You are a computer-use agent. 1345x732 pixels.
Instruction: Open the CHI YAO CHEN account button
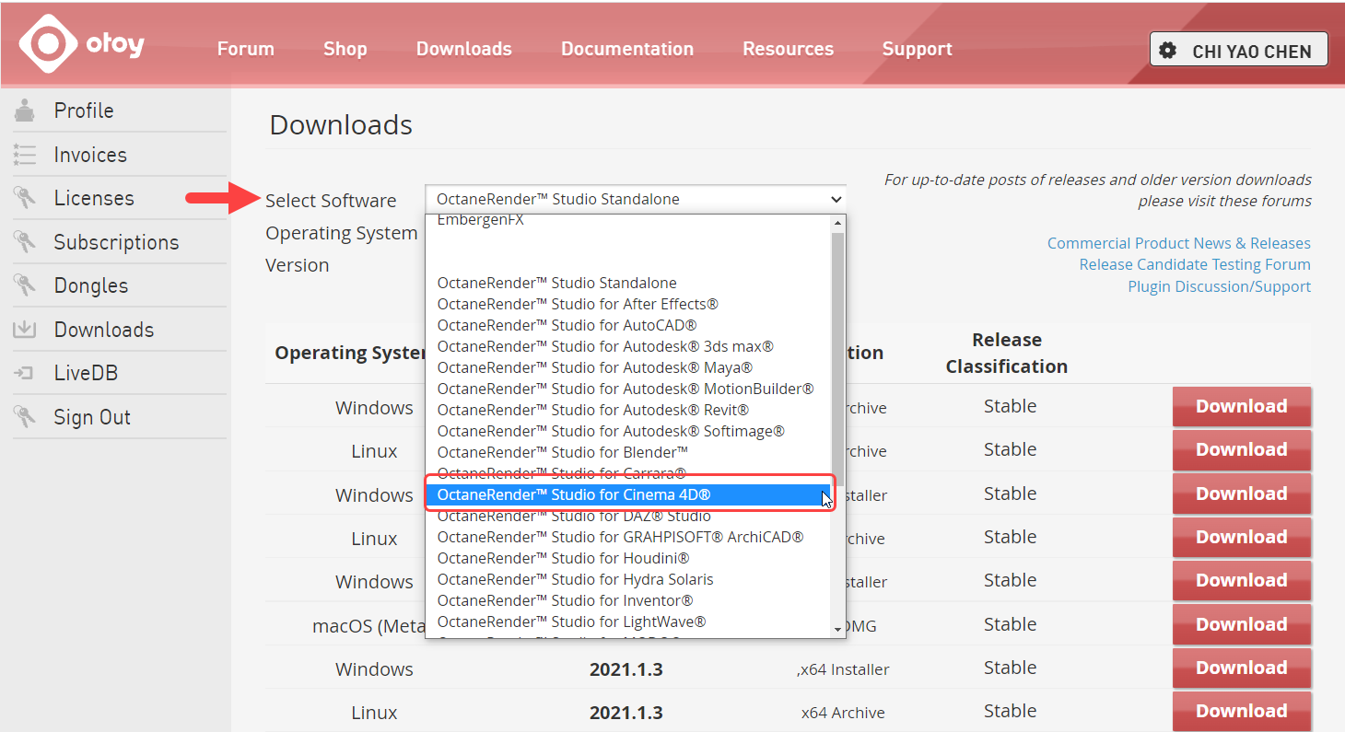pos(1238,50)
